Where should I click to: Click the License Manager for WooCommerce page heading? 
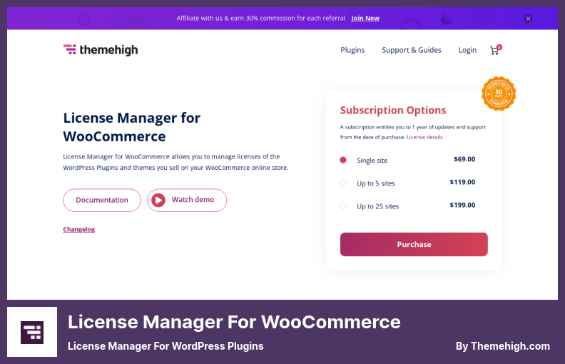coord(131,127)
